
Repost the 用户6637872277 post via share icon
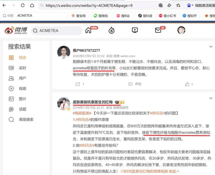[78, 84]
